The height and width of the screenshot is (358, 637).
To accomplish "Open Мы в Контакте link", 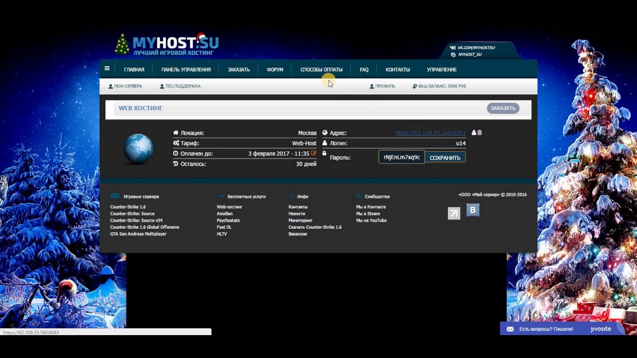I will pos(371,207).
